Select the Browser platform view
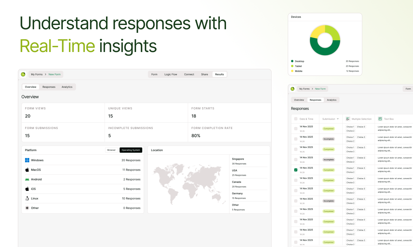The width and height of the screenshot is (413, 247). point(112,150)
